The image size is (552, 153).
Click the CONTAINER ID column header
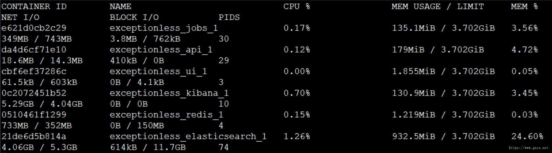coord(34,7)
